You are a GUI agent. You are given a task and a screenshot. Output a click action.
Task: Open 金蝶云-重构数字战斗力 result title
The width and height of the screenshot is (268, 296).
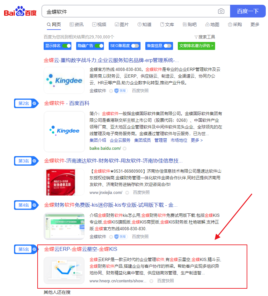pyautogui.click(x=111, y=60)
